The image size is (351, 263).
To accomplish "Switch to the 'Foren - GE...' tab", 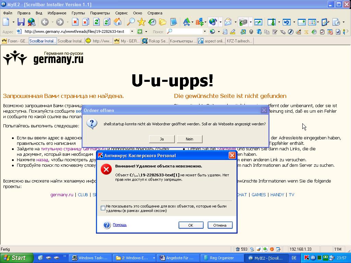I will click(x=15, y=41).
